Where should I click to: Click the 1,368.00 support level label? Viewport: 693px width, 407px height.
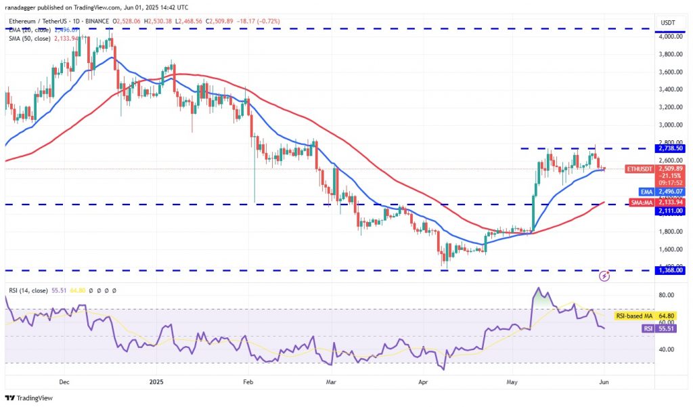(671, 270)
